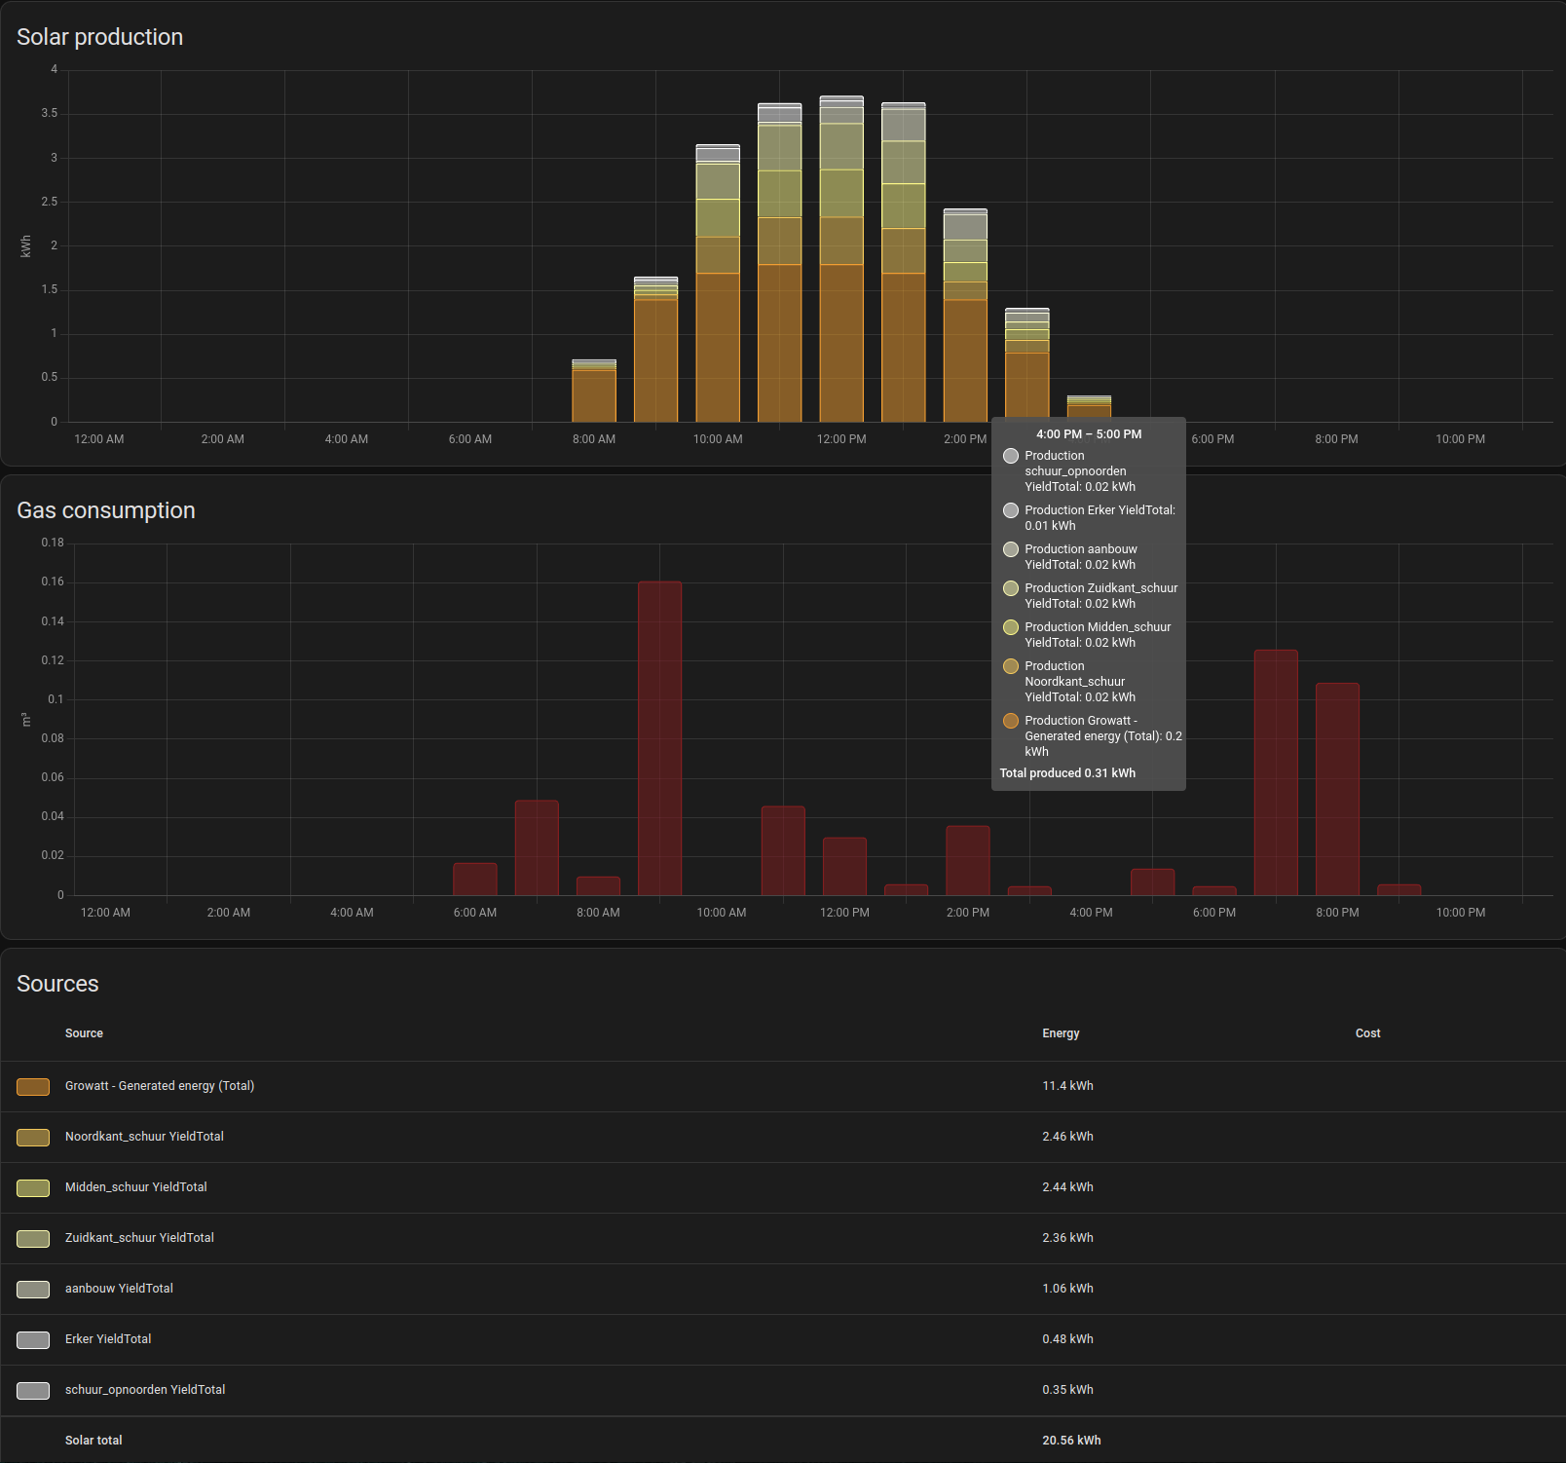Image resolution: width=1566 pixels, height=1463 pixels.
Task: Click the aanbouw YieldTotal color swatch
Action: (x=33, y=1290)
